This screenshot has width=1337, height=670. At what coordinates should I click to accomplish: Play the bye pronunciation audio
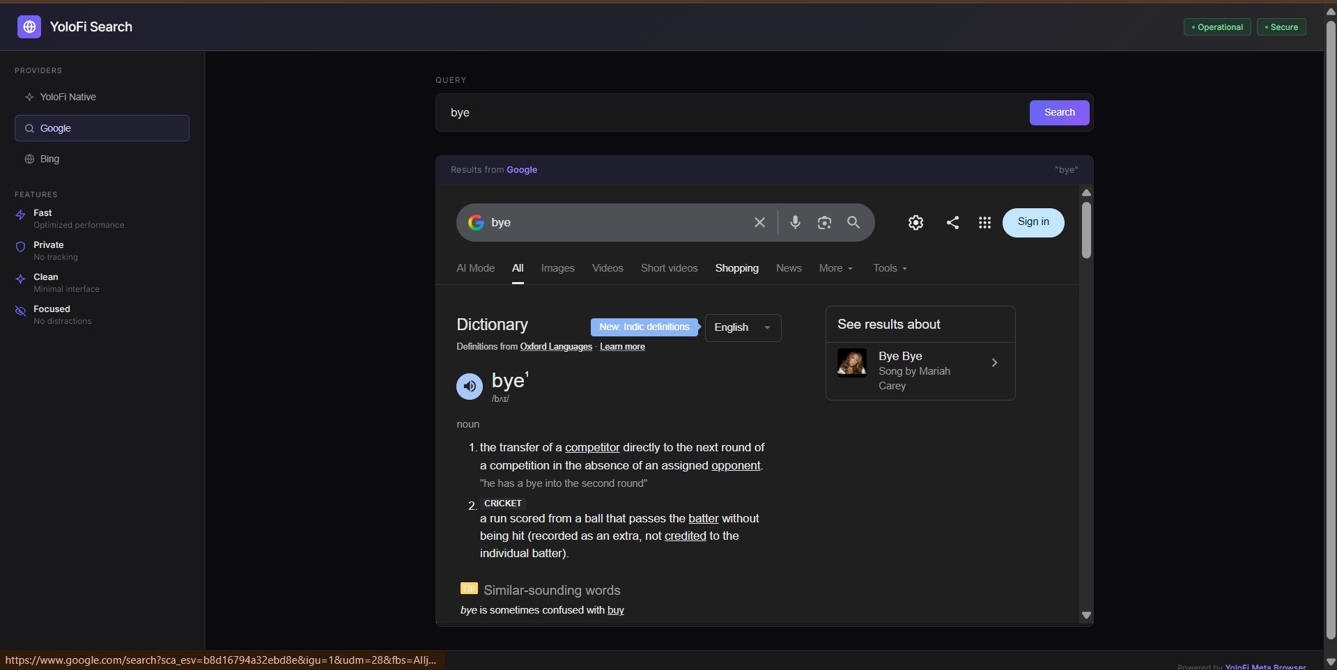pos(470,386)
